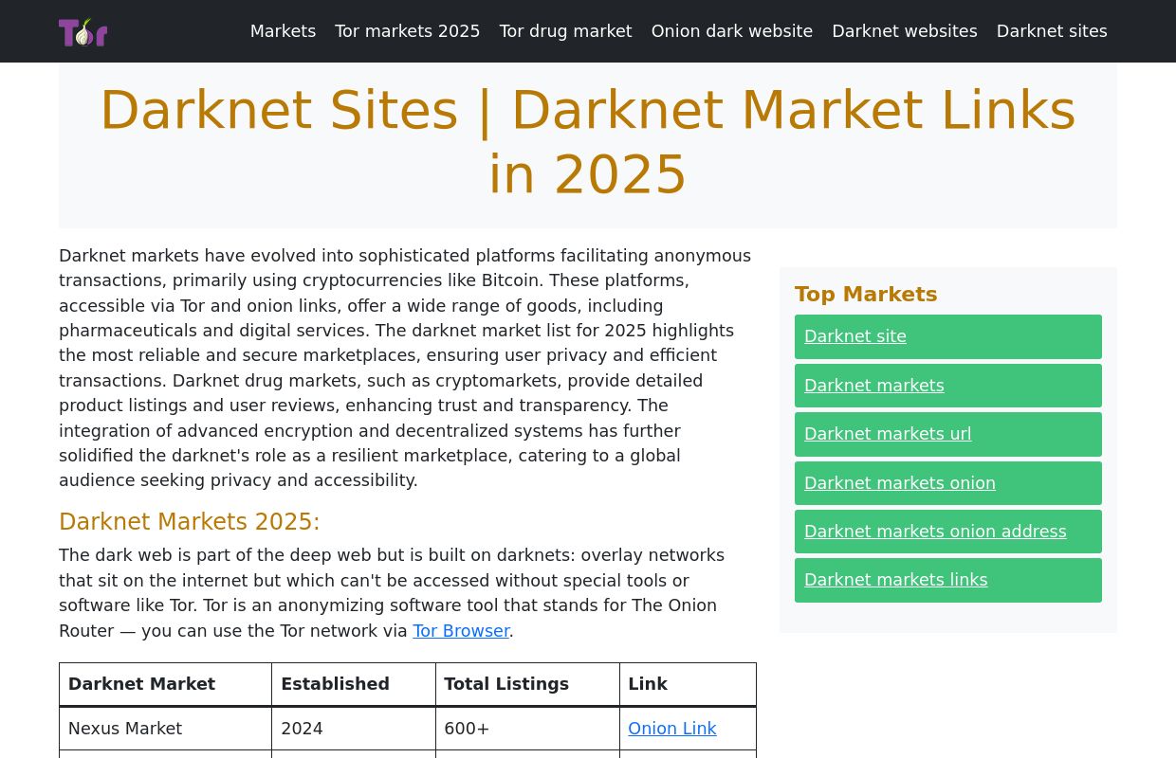
Task: Open Darknet markets onion address
Action: [935, 532]
